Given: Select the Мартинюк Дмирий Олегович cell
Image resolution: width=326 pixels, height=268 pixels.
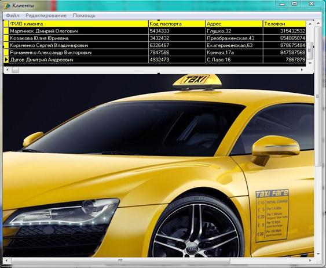Looking at the screenshot, I should coord(79,31).
